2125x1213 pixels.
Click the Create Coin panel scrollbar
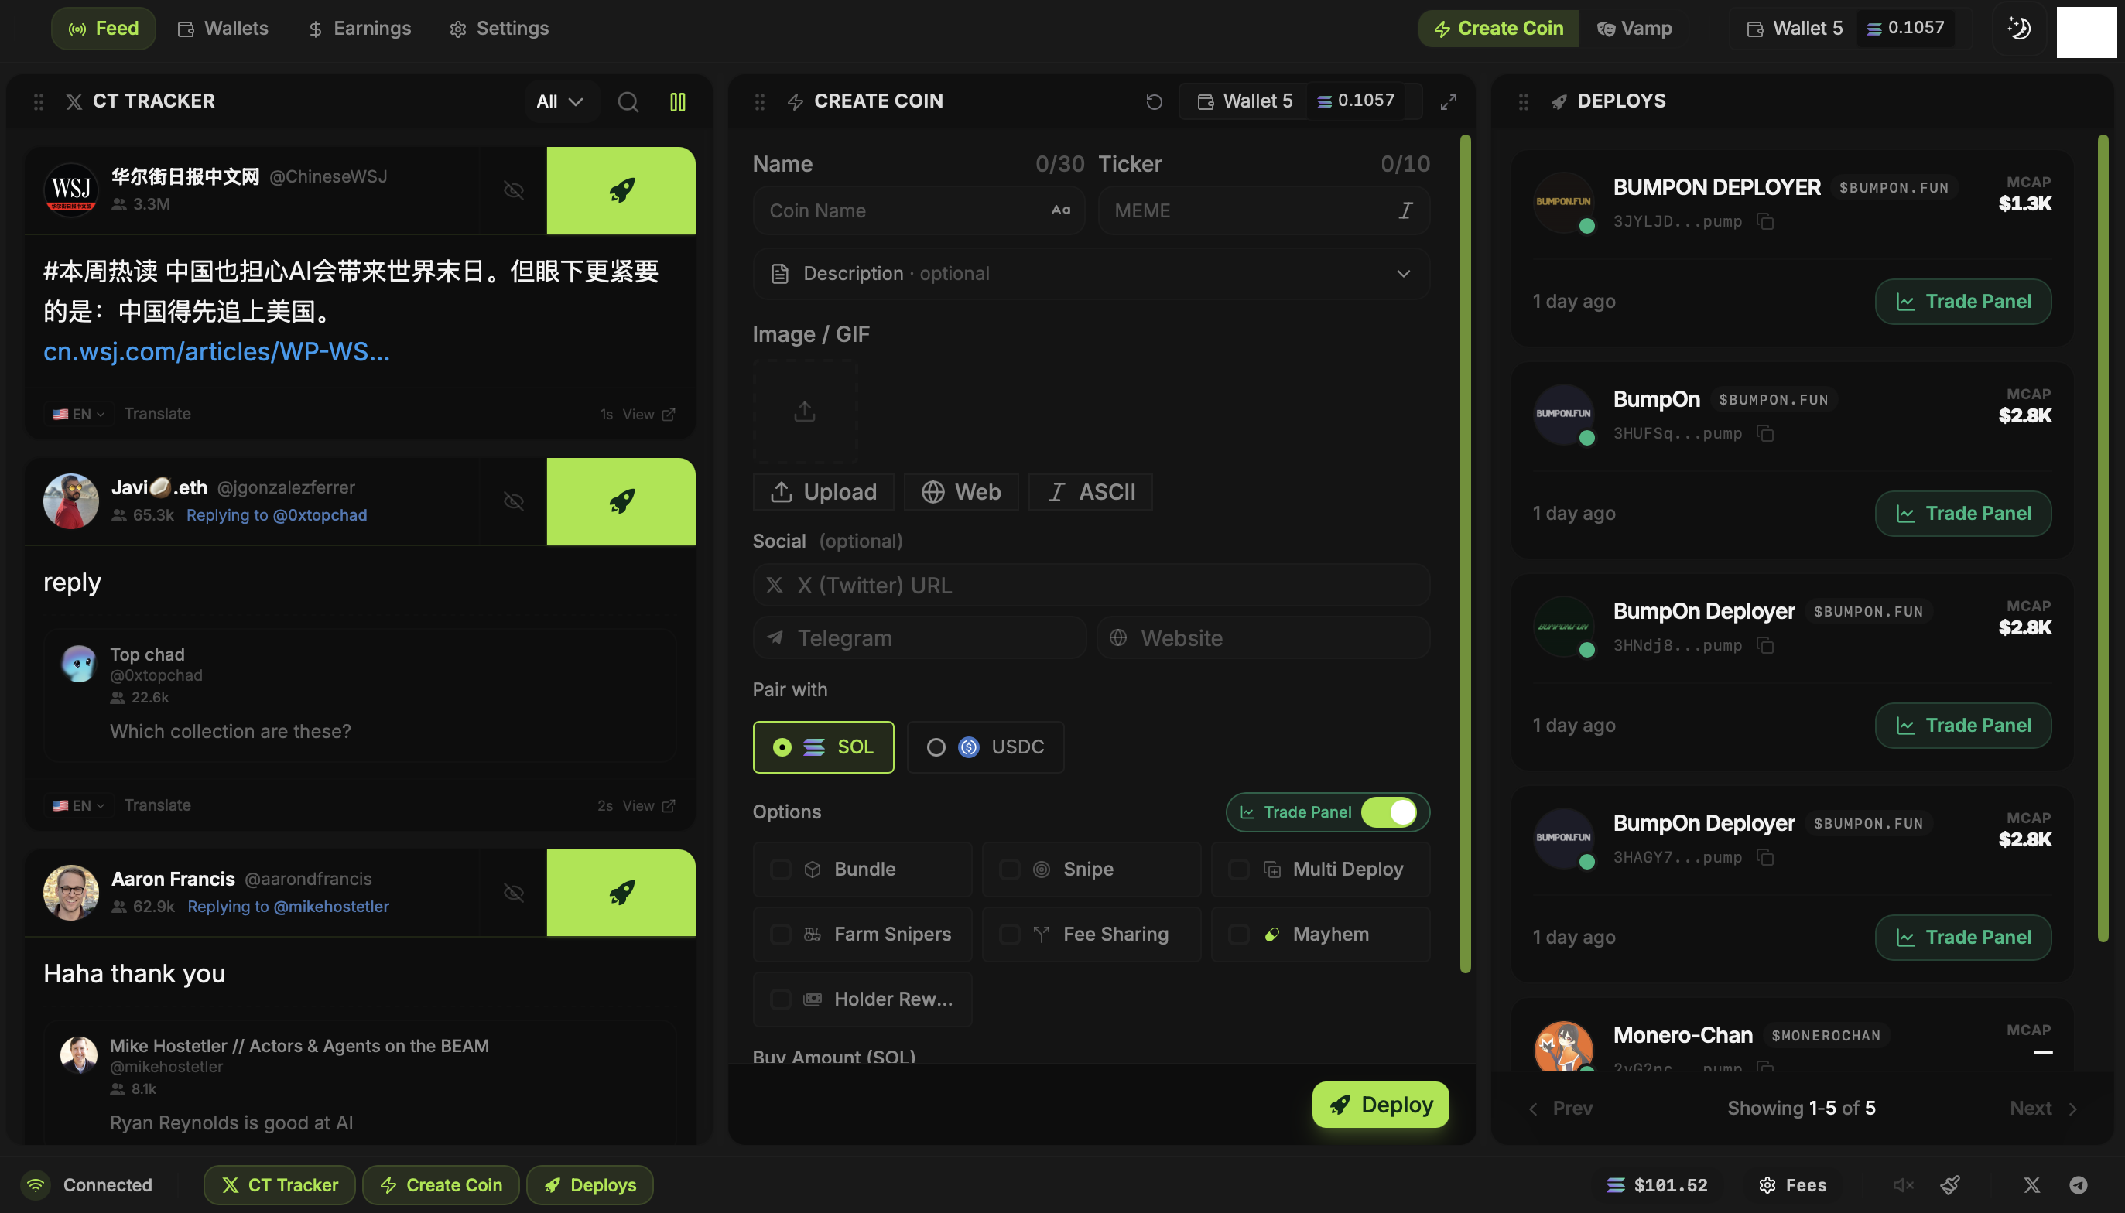click(x=1465, y=553)
